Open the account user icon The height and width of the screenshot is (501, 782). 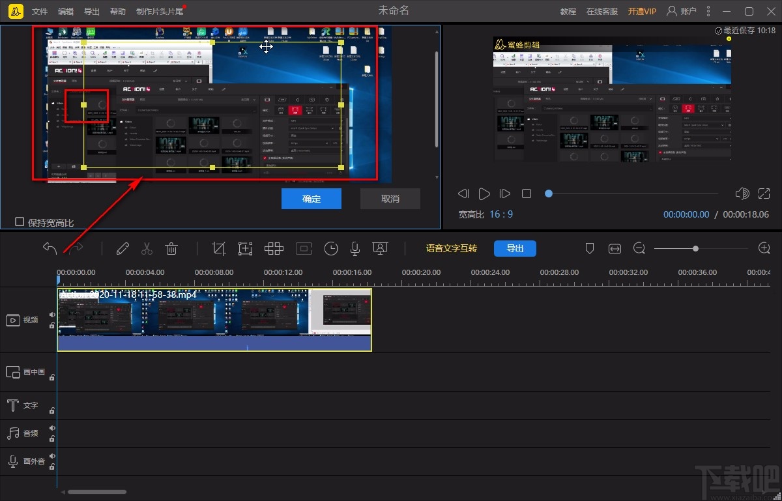(x=671, y=11)
